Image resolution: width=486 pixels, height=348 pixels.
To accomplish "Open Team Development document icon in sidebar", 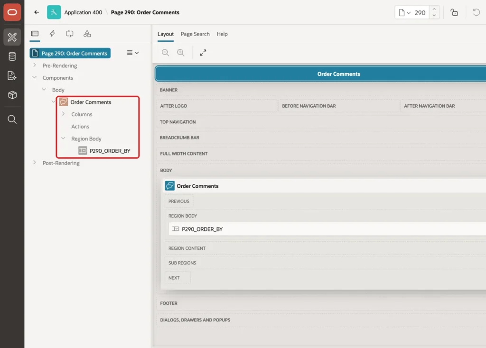I will pyautogui.click(x=12, y=75).
